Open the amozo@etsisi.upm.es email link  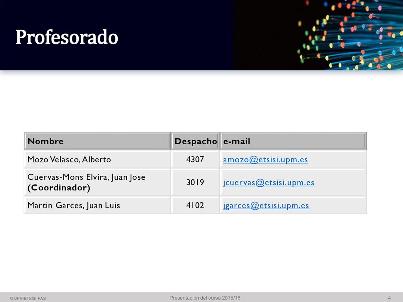(265, 160)
